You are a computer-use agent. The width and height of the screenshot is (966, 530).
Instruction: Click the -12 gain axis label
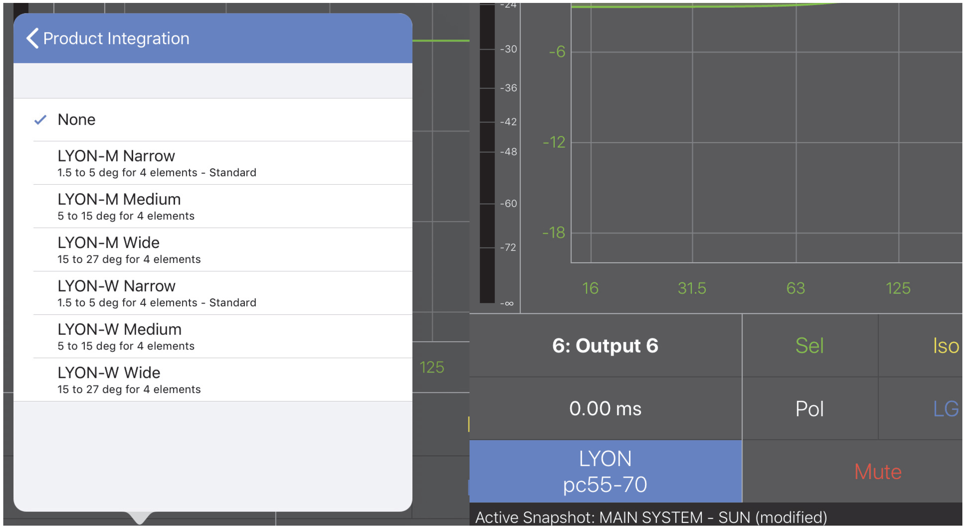[x=554, y=143]
